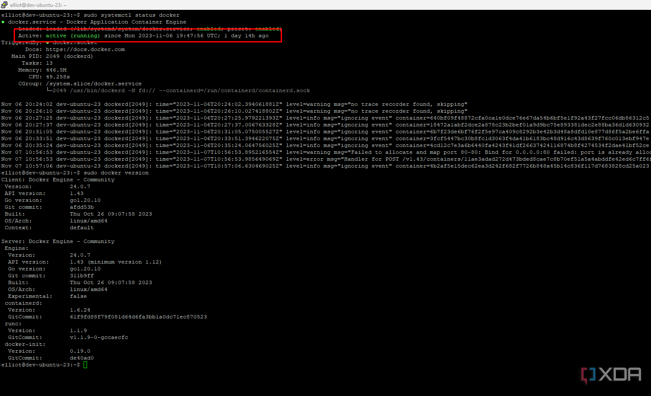Click the Nov 06 20:27:25 log line
This screenshot has width=651, height=396.
(x=325, y=118)
